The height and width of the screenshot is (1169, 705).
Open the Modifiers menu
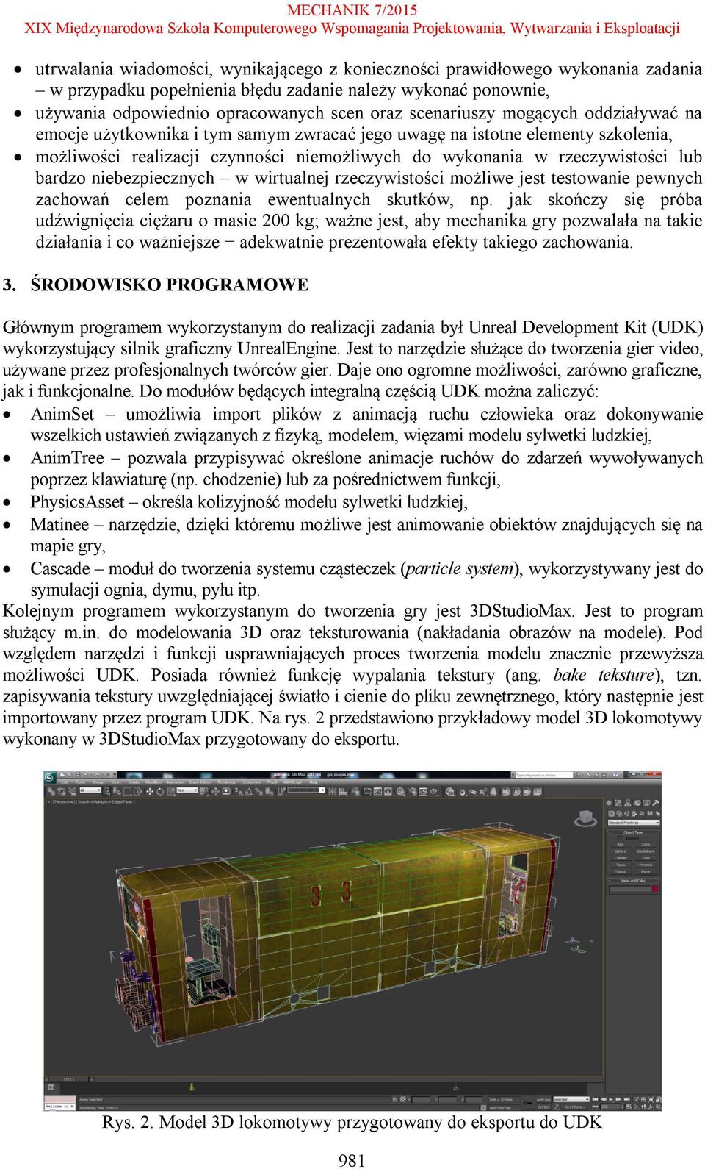click(x=153, y=782)
